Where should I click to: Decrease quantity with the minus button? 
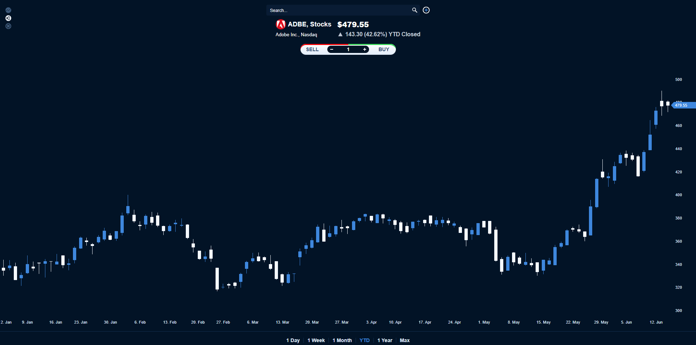332,49
